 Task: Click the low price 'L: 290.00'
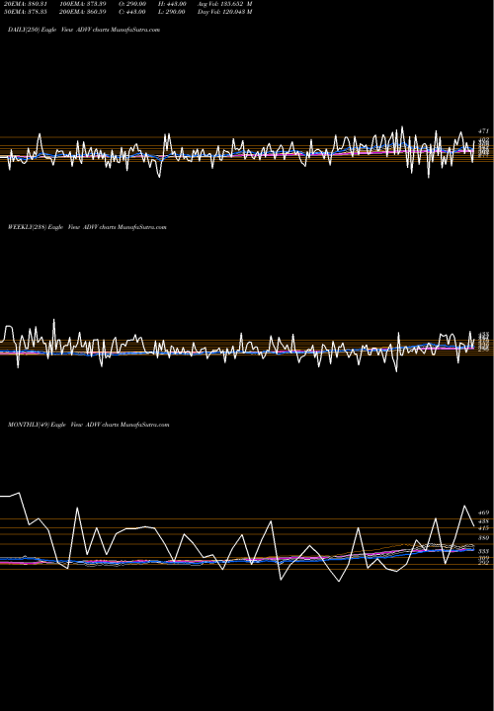pyautogui.click(x=172, y=12)
